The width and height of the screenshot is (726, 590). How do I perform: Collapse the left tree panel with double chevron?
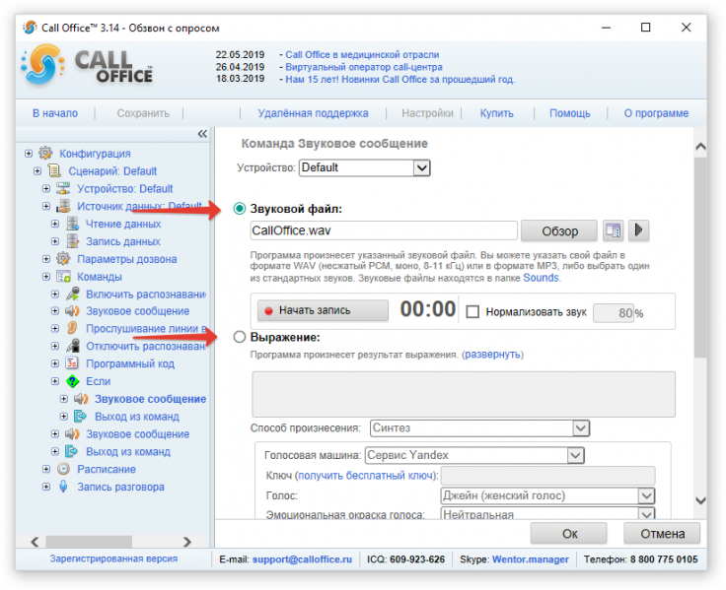coord(202,134)
